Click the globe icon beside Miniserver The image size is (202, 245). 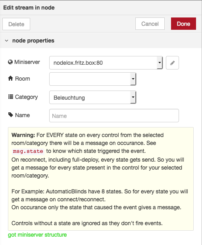(x=10, y=62)
